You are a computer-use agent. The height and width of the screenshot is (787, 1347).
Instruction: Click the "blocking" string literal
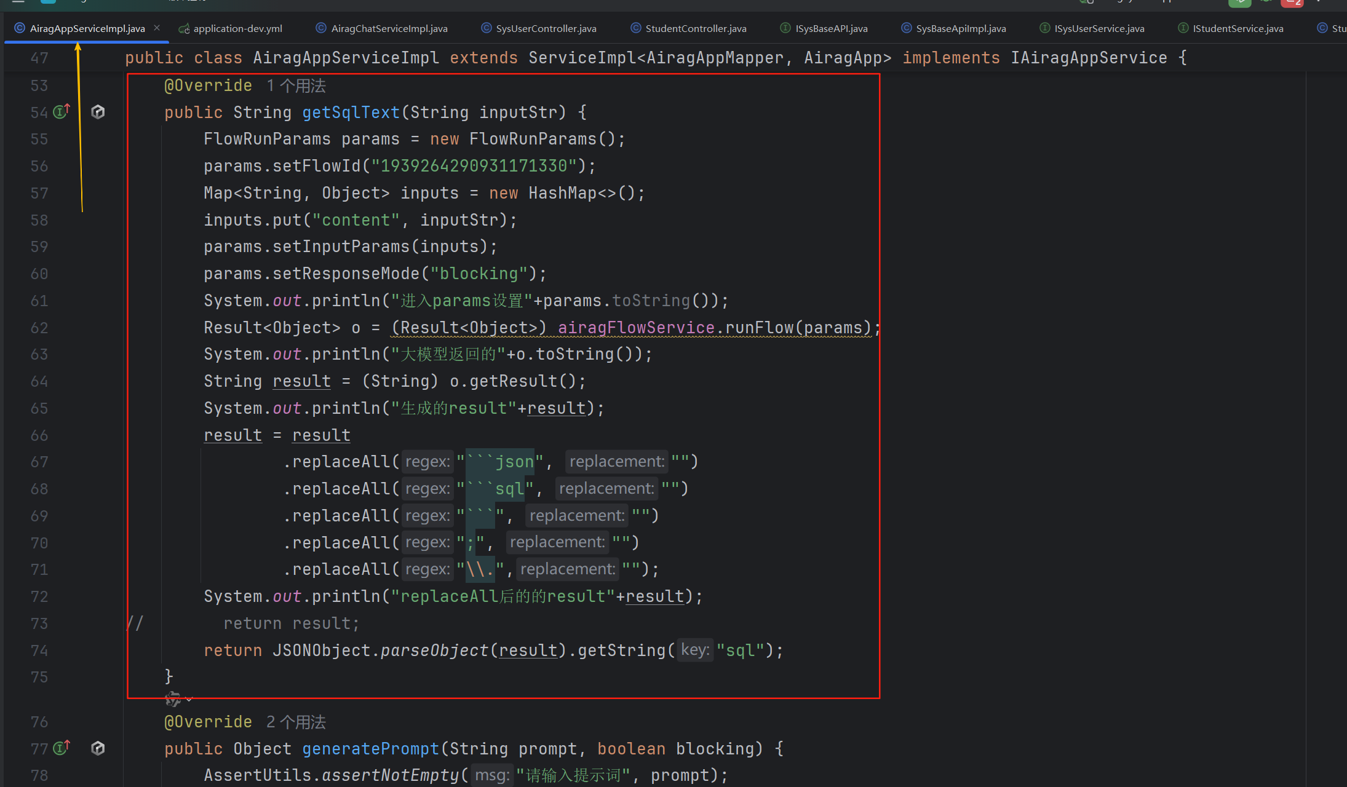coord(479,274)
